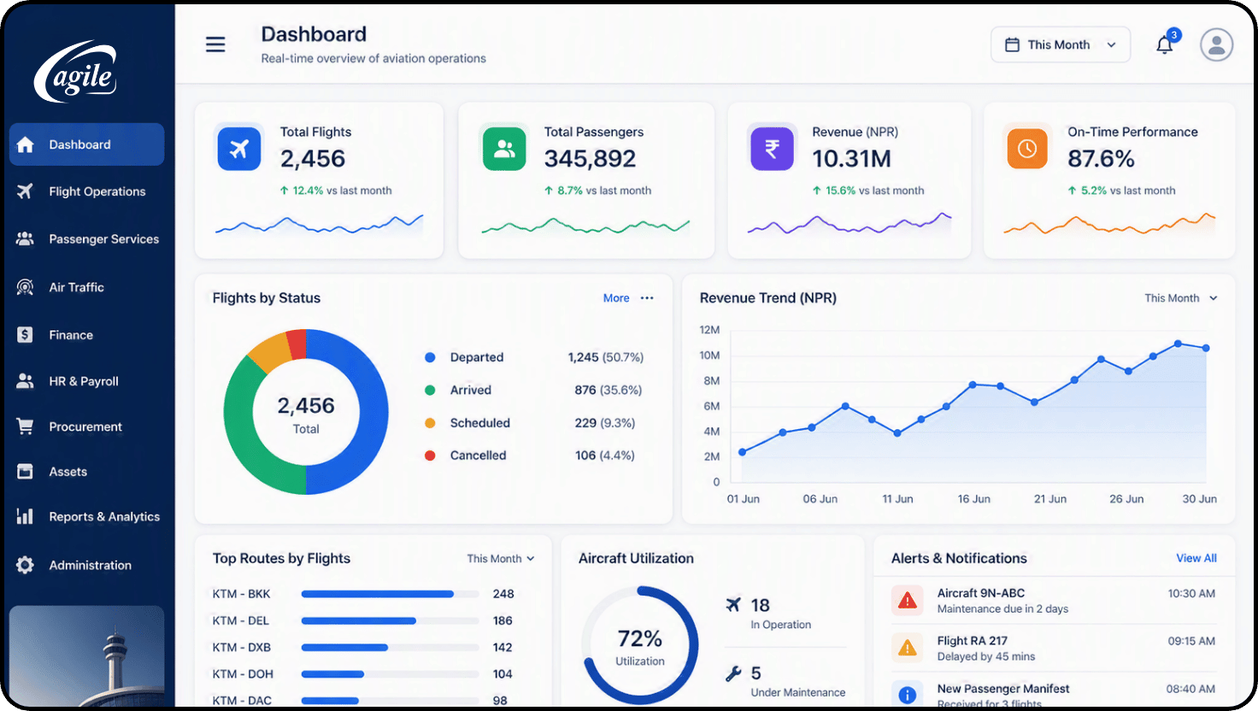Click the home icon beside Dashboard
This screenshot has height=711, width=1258.
tap(26, 144)
